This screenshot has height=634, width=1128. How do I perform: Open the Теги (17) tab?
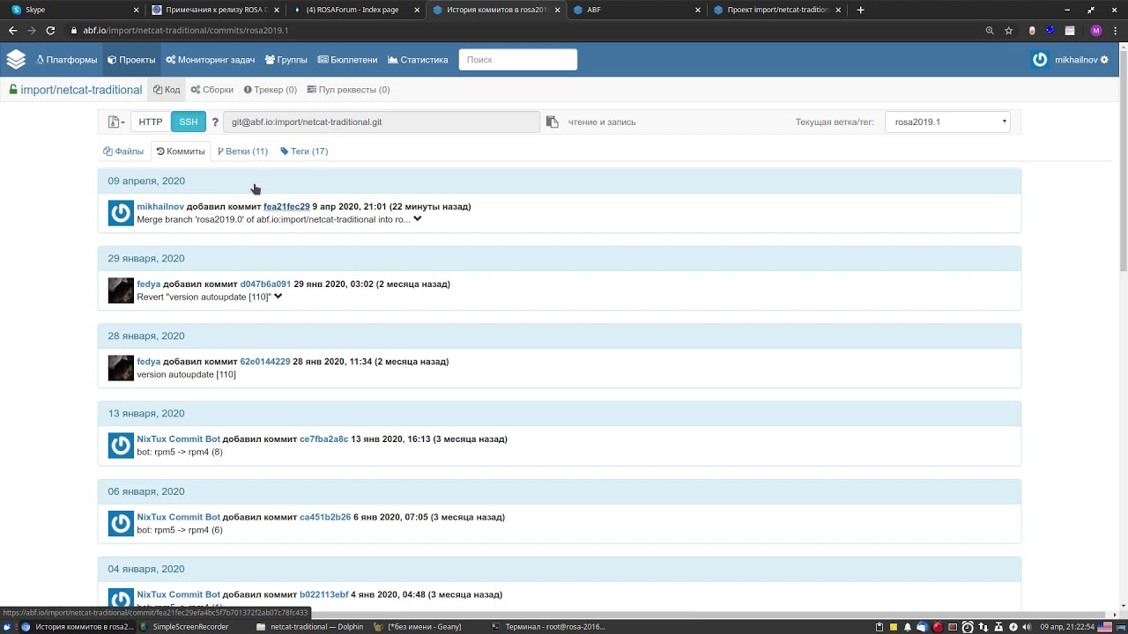coord(304,151)
